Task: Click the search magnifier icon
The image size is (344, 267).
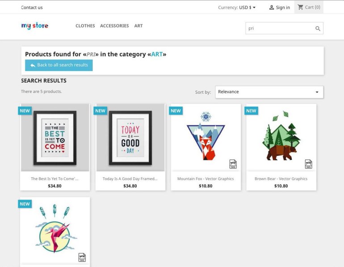Action: pyautogui.click(x=318, y=29)
